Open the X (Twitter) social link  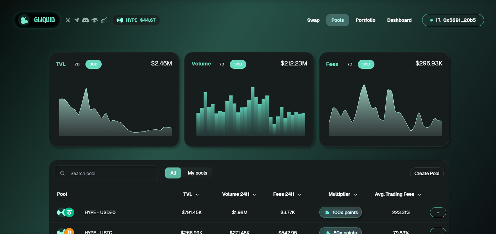[x=68, y=20]
